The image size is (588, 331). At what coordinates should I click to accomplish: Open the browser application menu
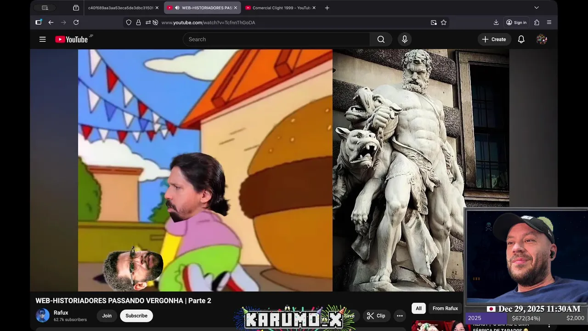549,23
